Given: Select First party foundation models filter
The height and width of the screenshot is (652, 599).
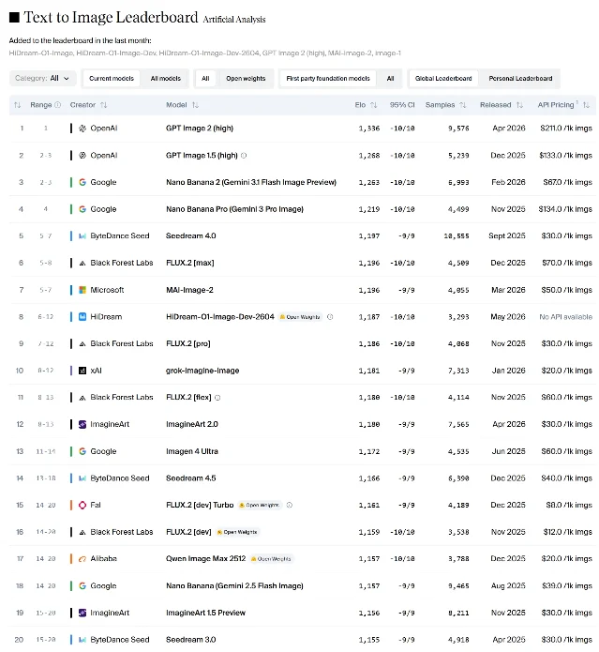Looking at the screenshot, I should (x=328, y=79).
